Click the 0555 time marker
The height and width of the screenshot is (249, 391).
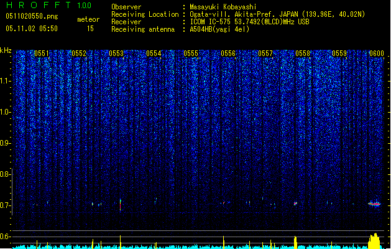pyautogui.click(x=191, y=54)
